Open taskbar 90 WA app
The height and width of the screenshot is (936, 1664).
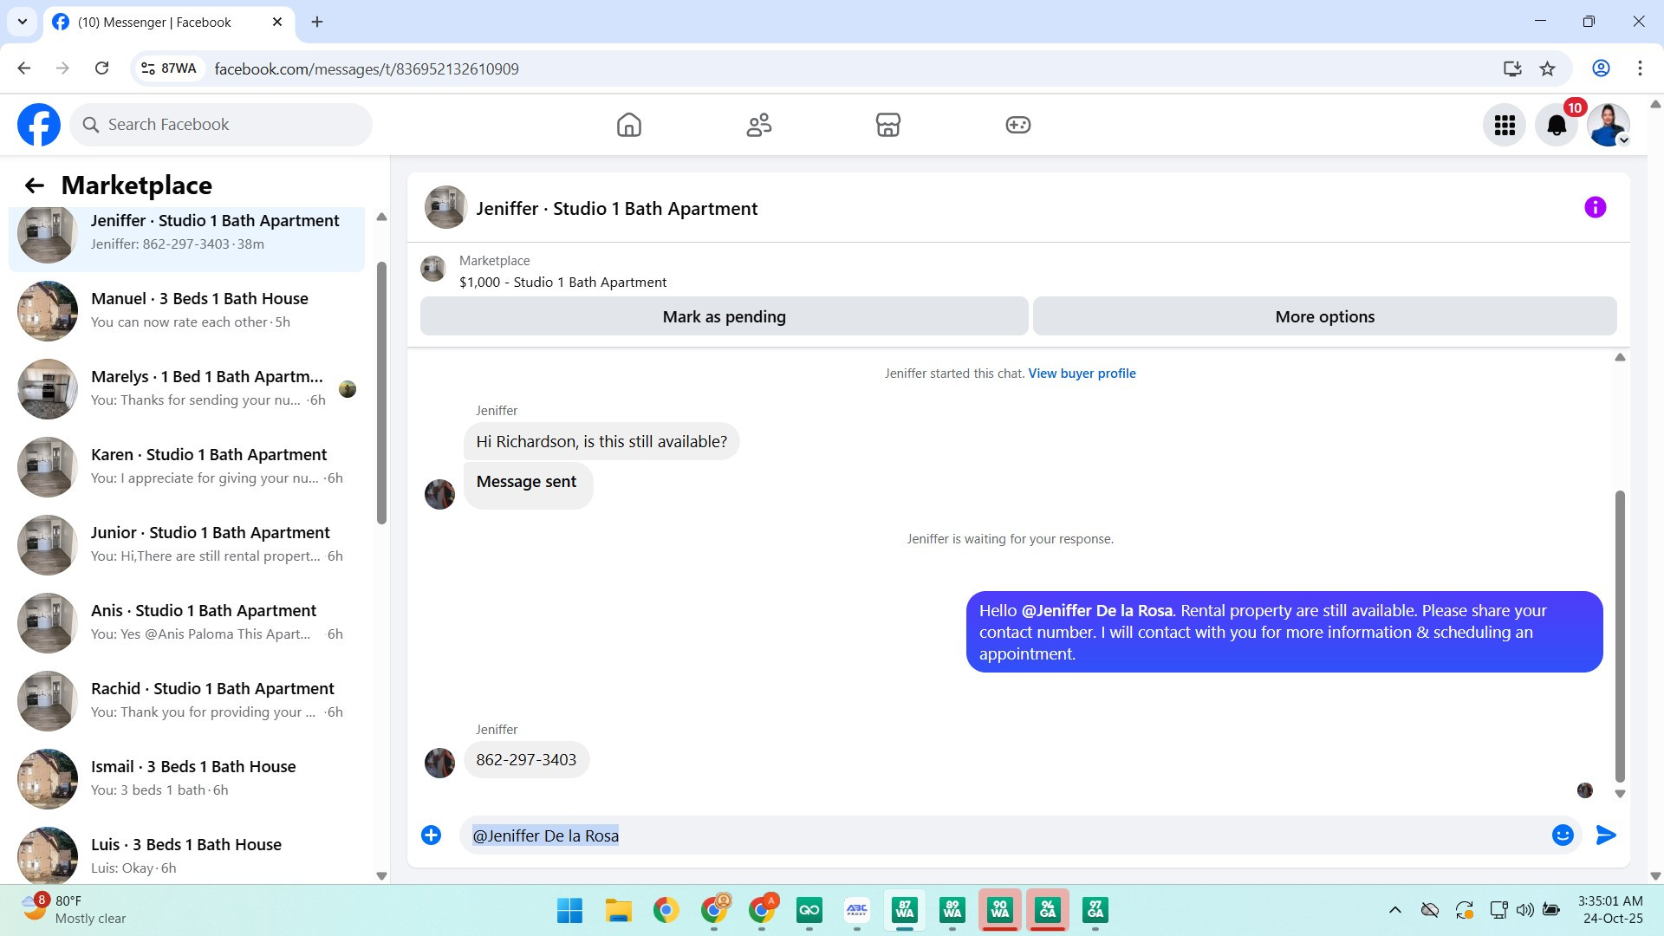pos(999,910)
